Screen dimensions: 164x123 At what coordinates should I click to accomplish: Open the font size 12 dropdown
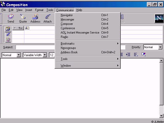click(52, 55)
